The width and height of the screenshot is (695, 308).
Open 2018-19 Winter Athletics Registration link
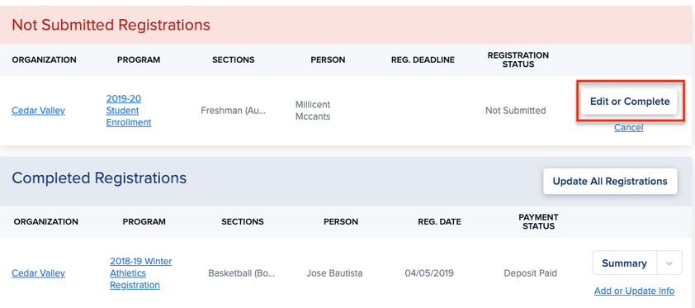pos(141,273)
